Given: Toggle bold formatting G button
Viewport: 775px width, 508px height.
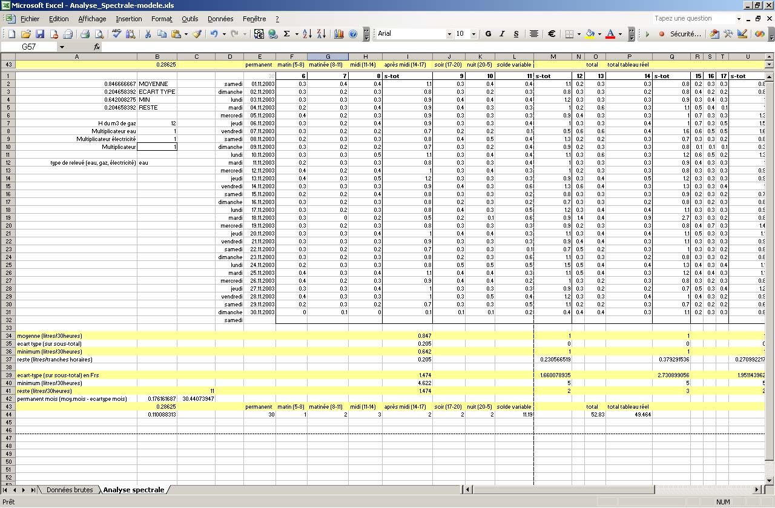Looking at the screenshot, I should [x=488, y=35].
